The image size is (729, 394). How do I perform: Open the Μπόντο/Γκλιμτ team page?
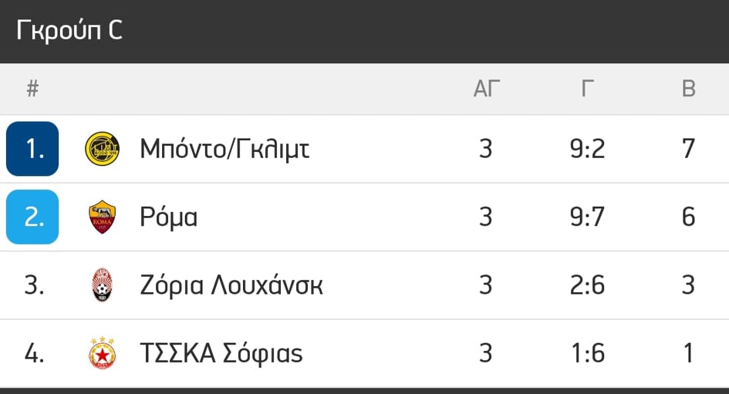click(x=224, y=149)
